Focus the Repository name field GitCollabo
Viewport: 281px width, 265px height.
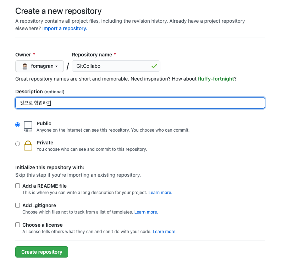tap(116, 66)
